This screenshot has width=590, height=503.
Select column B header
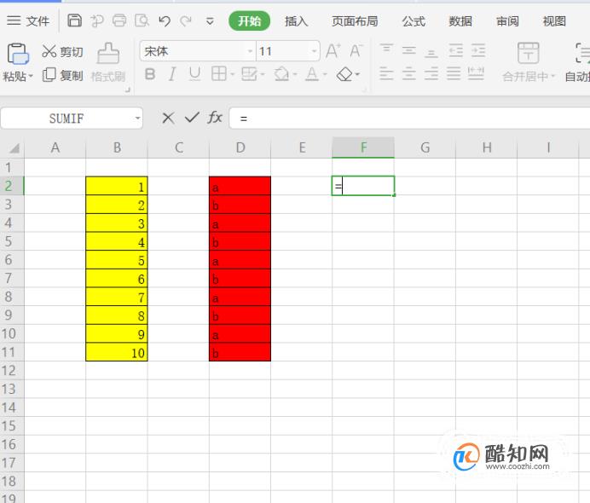pos(117,147)
